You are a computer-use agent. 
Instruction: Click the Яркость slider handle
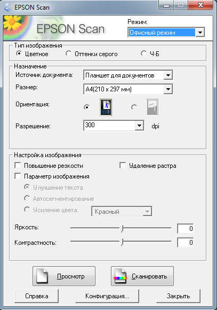pyautogui.click(x=122, y=228)
